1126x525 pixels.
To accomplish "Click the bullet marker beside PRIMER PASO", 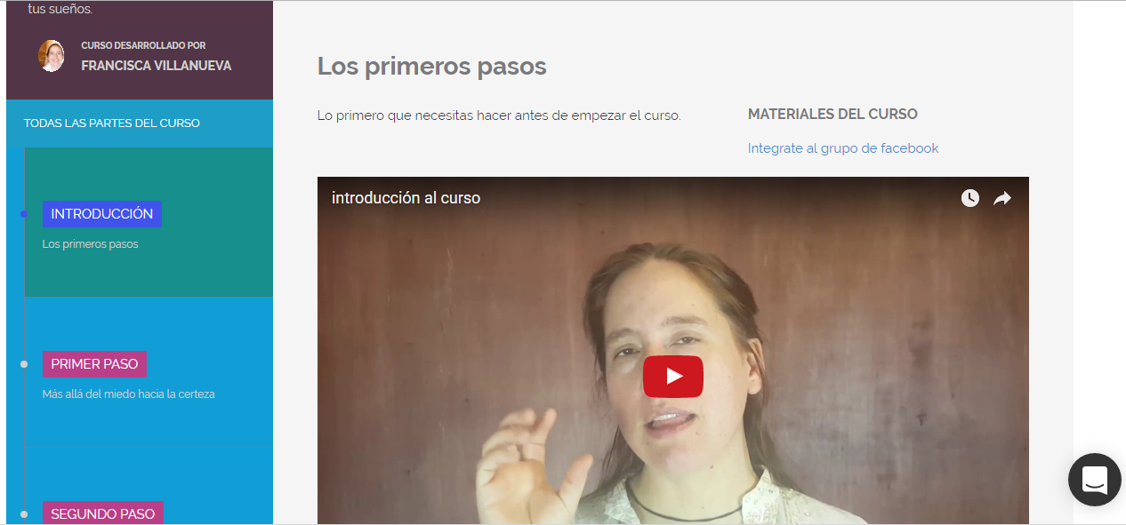I will [x=24, y=364].
